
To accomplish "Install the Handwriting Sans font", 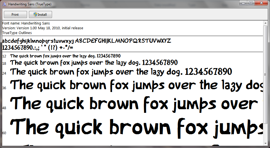I will pyautogui.click(x=40, y=14).
